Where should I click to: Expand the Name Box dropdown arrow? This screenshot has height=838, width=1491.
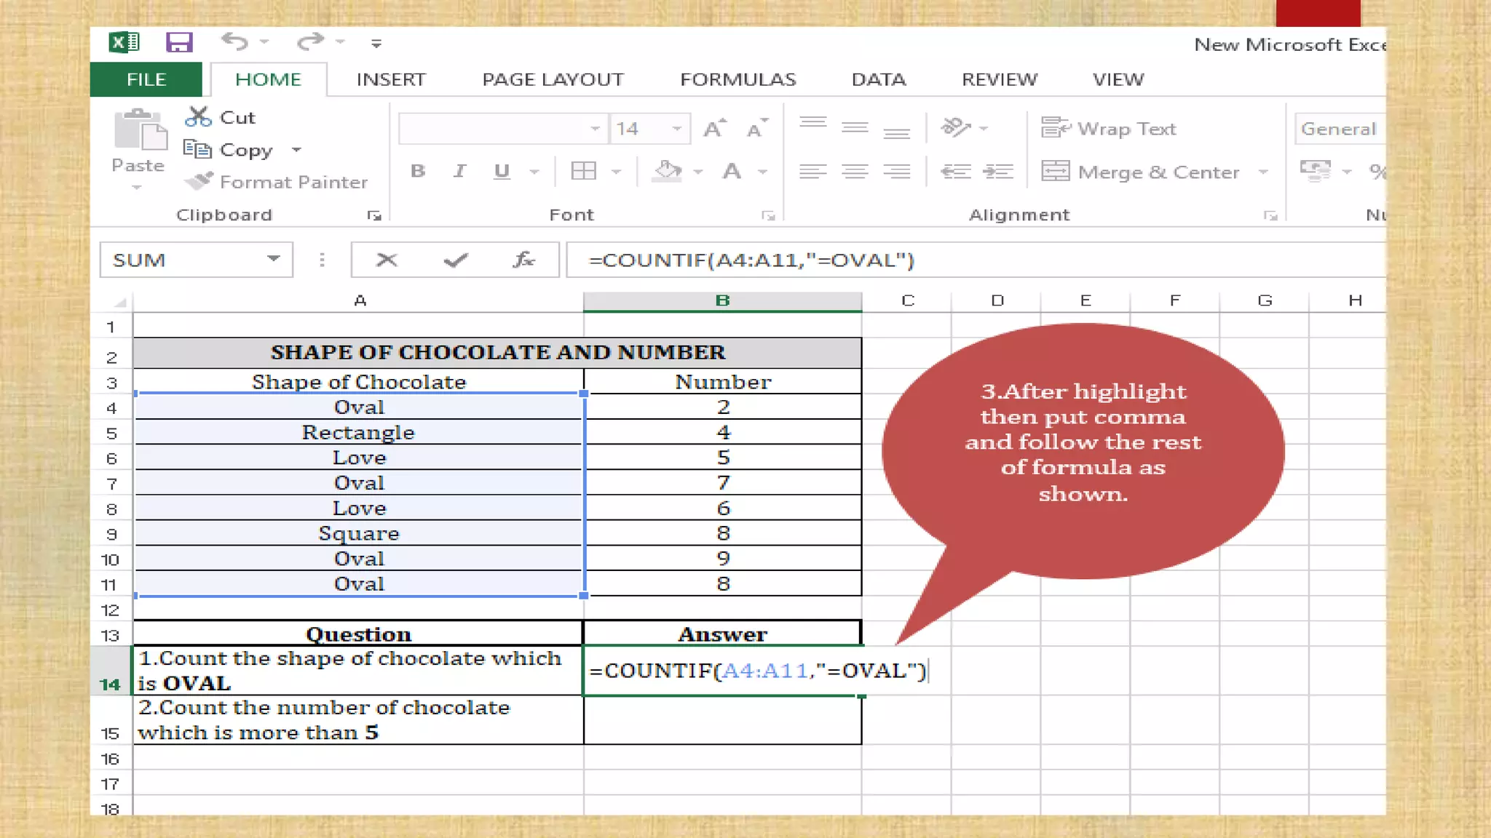point(273,259)
